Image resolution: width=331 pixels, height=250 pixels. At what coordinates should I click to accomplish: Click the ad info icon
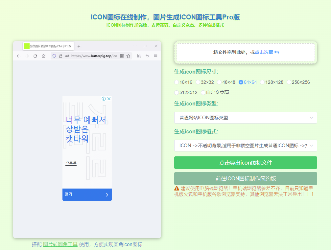coord(104,99)
